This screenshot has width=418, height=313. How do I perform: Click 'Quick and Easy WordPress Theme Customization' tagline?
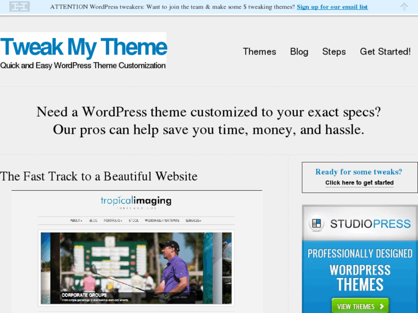83,65
